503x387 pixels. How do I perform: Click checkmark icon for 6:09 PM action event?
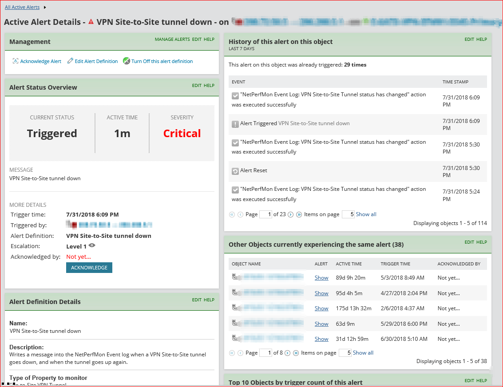[x=235, y=95]
